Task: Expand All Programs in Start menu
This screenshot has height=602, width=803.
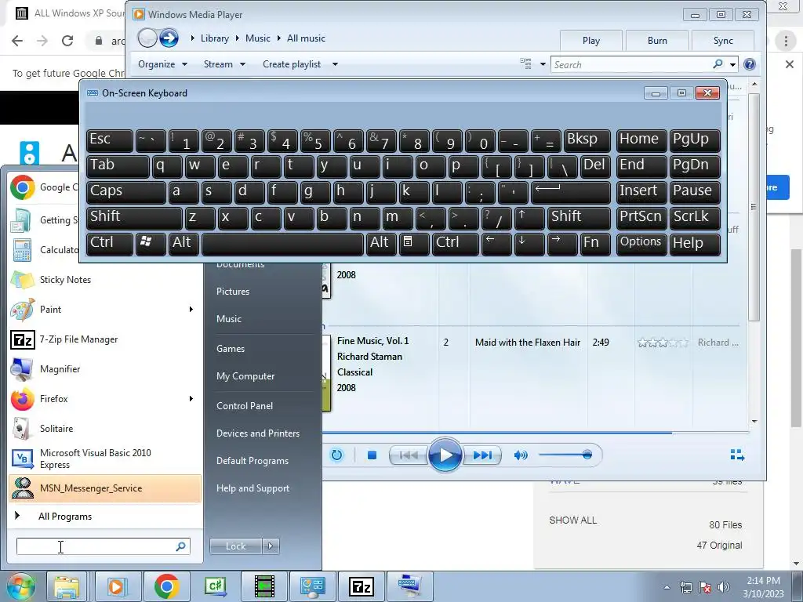Action: click(x=105, y=516)
